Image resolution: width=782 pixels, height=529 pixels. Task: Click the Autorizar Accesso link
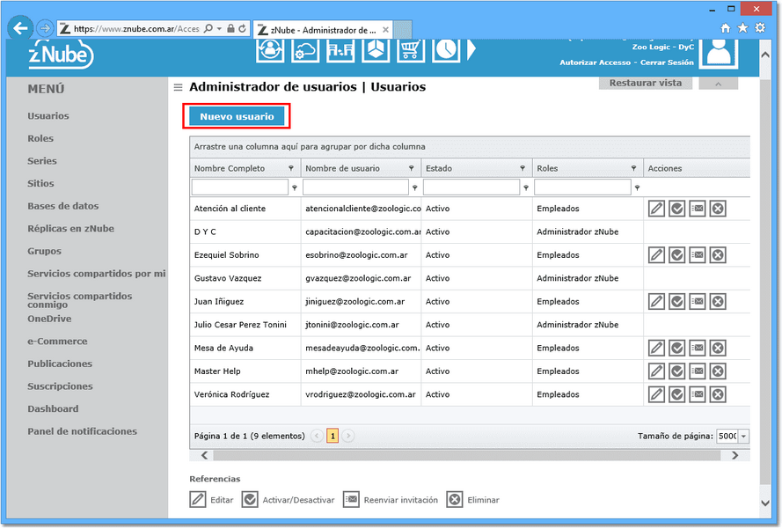pos(595,62)
